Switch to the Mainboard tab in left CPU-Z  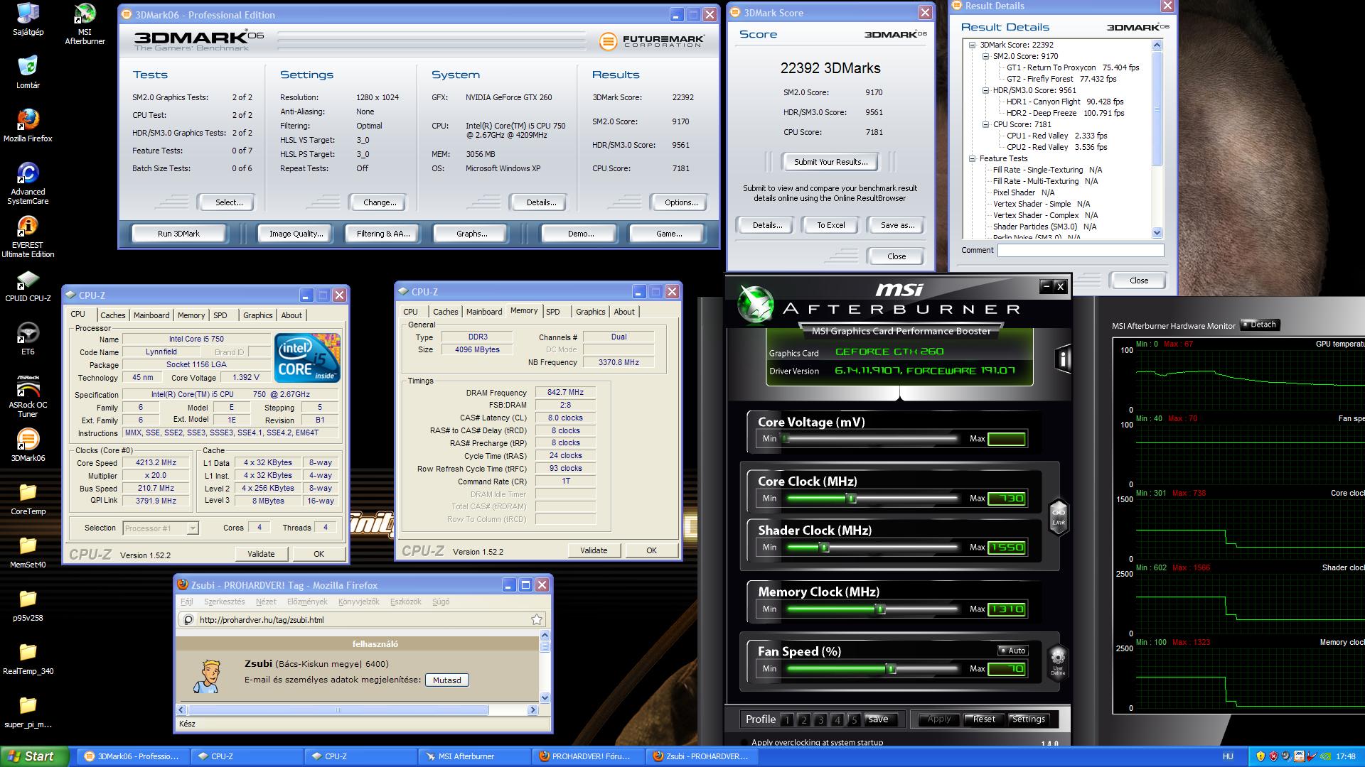151,315
